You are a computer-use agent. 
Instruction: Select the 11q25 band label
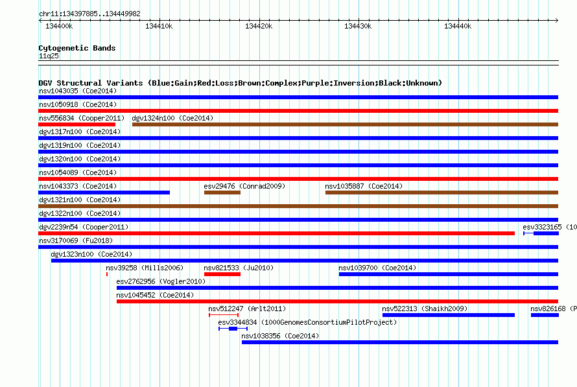click(49, 56)
